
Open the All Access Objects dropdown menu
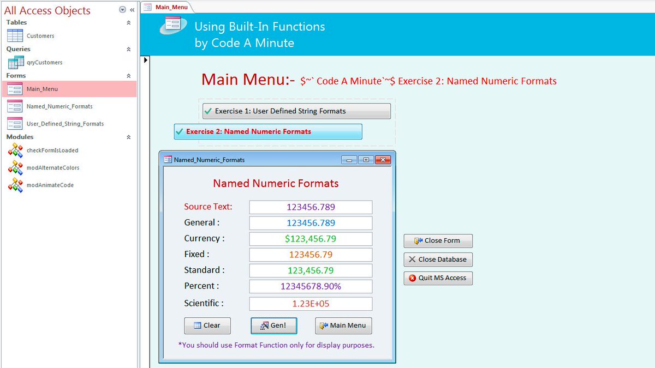(x=122, y=10)
